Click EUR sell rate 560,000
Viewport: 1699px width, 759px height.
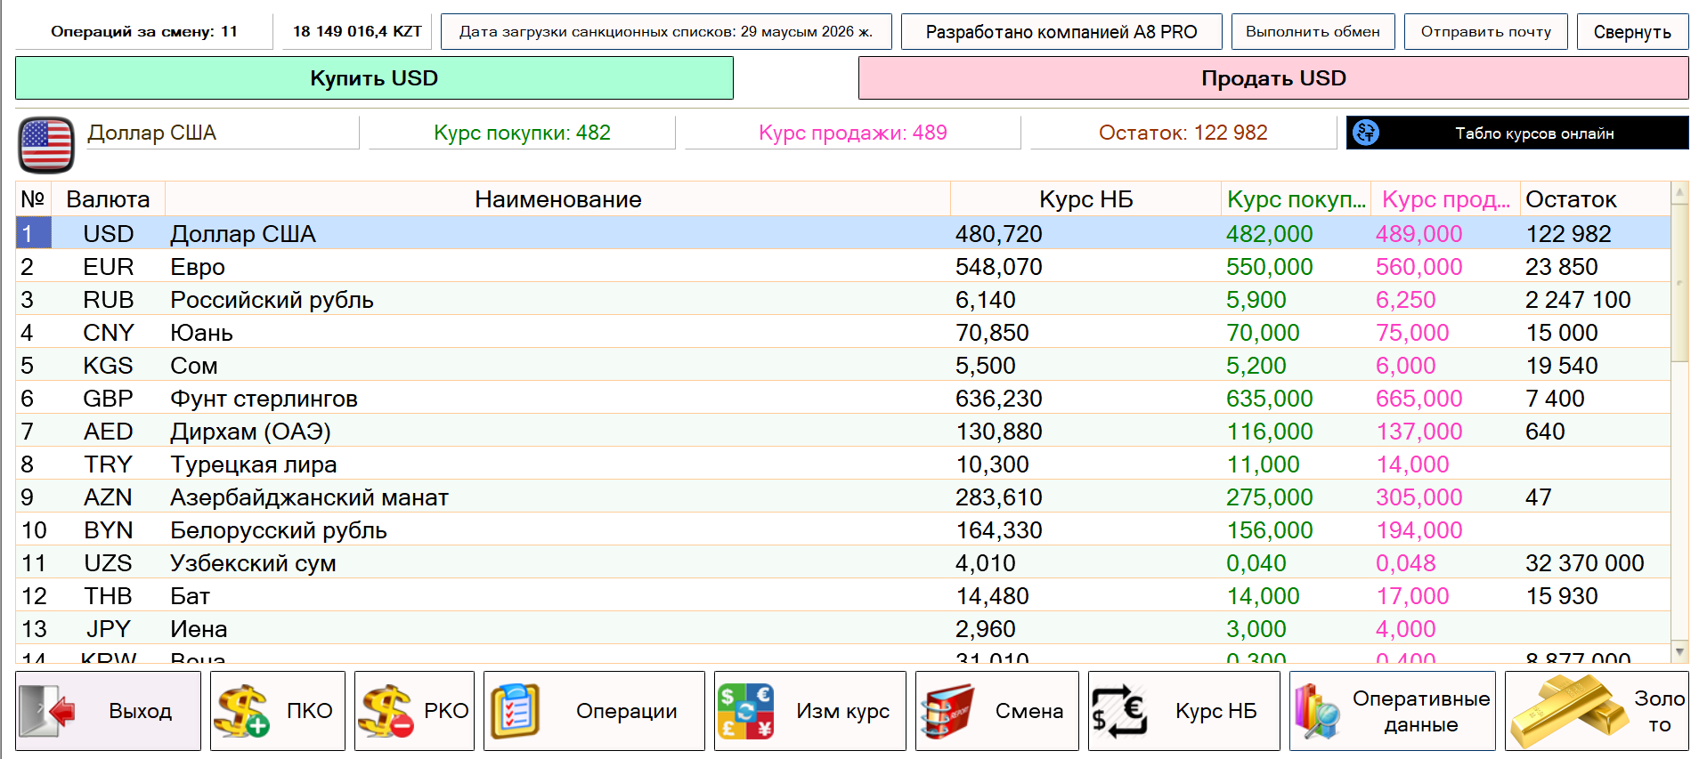tap(1419, 267)
